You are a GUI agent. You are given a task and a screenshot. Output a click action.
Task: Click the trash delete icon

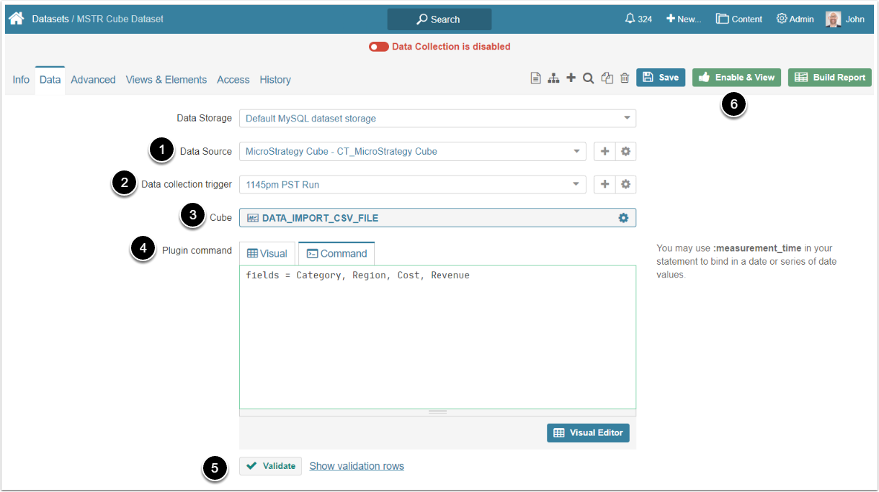625,78
